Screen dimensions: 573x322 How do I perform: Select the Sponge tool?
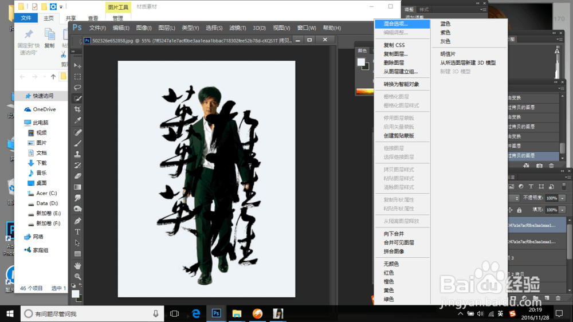(77, 209)
